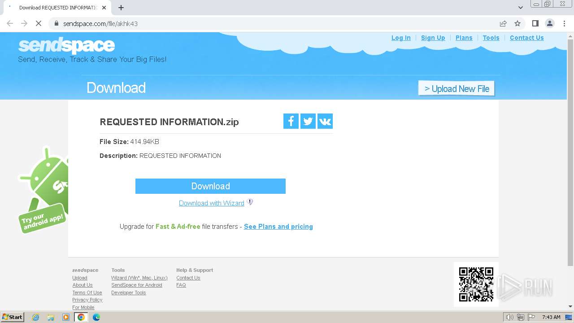The width and height of the screenshot is (574, 323).
Task: Open File Explorer from taskbar
Action: [51, 317]
